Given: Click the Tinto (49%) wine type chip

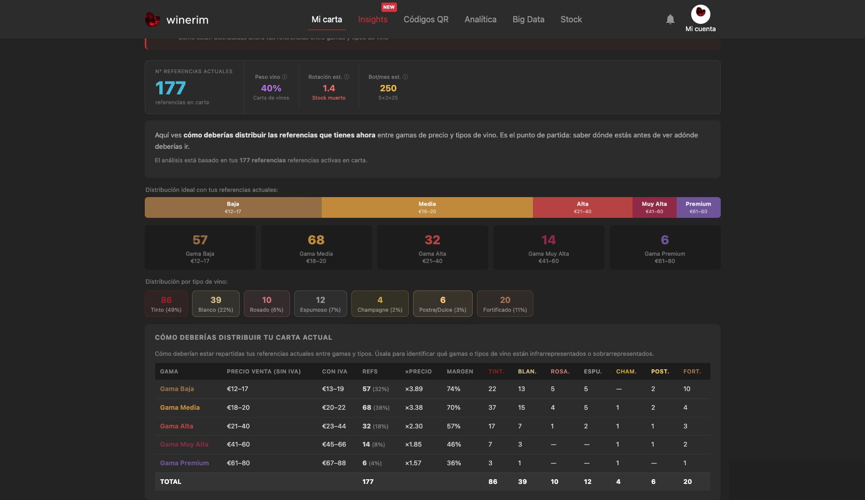Looking at the screenshot, I should click(x=166, y=304).
